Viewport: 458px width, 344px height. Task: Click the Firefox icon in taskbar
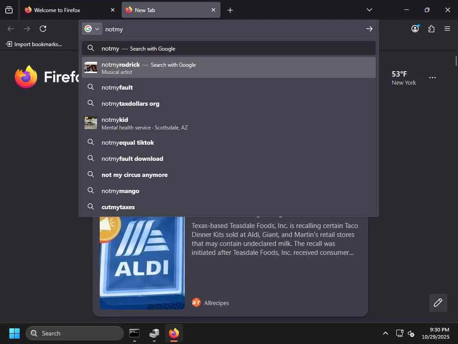[x=174, y=333]
